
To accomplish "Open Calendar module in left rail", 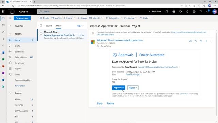I will pos(3,25).
